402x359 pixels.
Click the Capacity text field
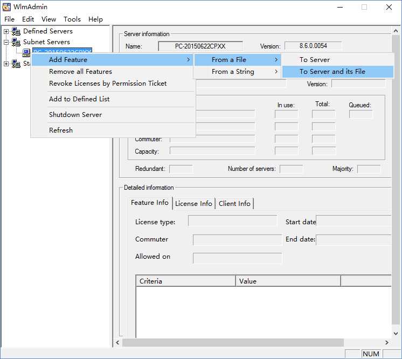(x=212, y=151)
